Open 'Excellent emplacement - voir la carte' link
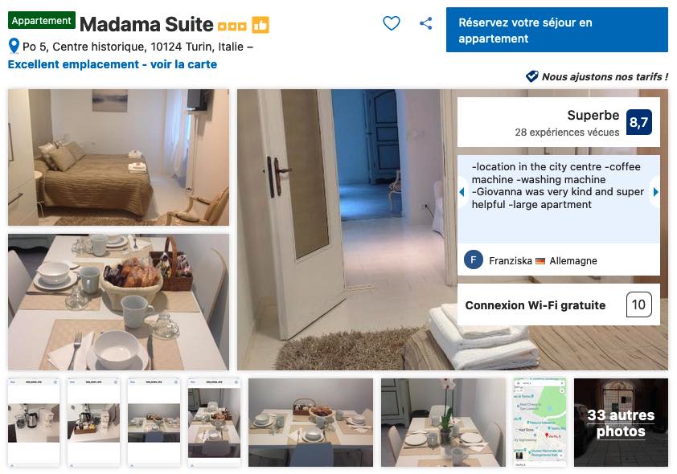The image size is (677, 474). (x=113, y=64)
